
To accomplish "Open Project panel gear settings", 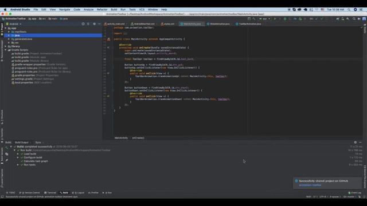I will click(x=94, y=24).
